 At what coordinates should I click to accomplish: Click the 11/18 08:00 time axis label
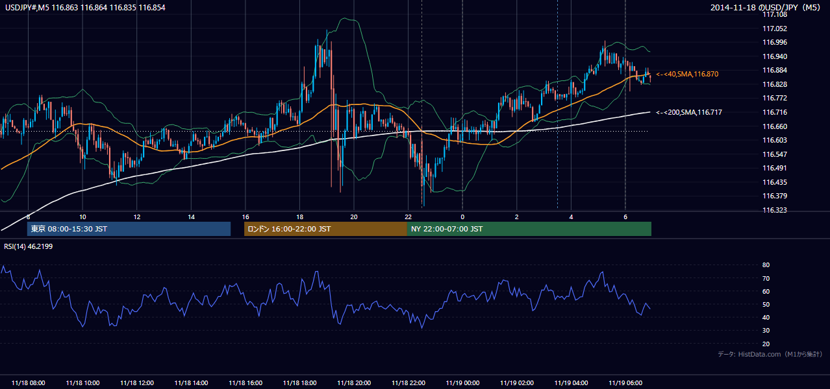pos(28,383)
